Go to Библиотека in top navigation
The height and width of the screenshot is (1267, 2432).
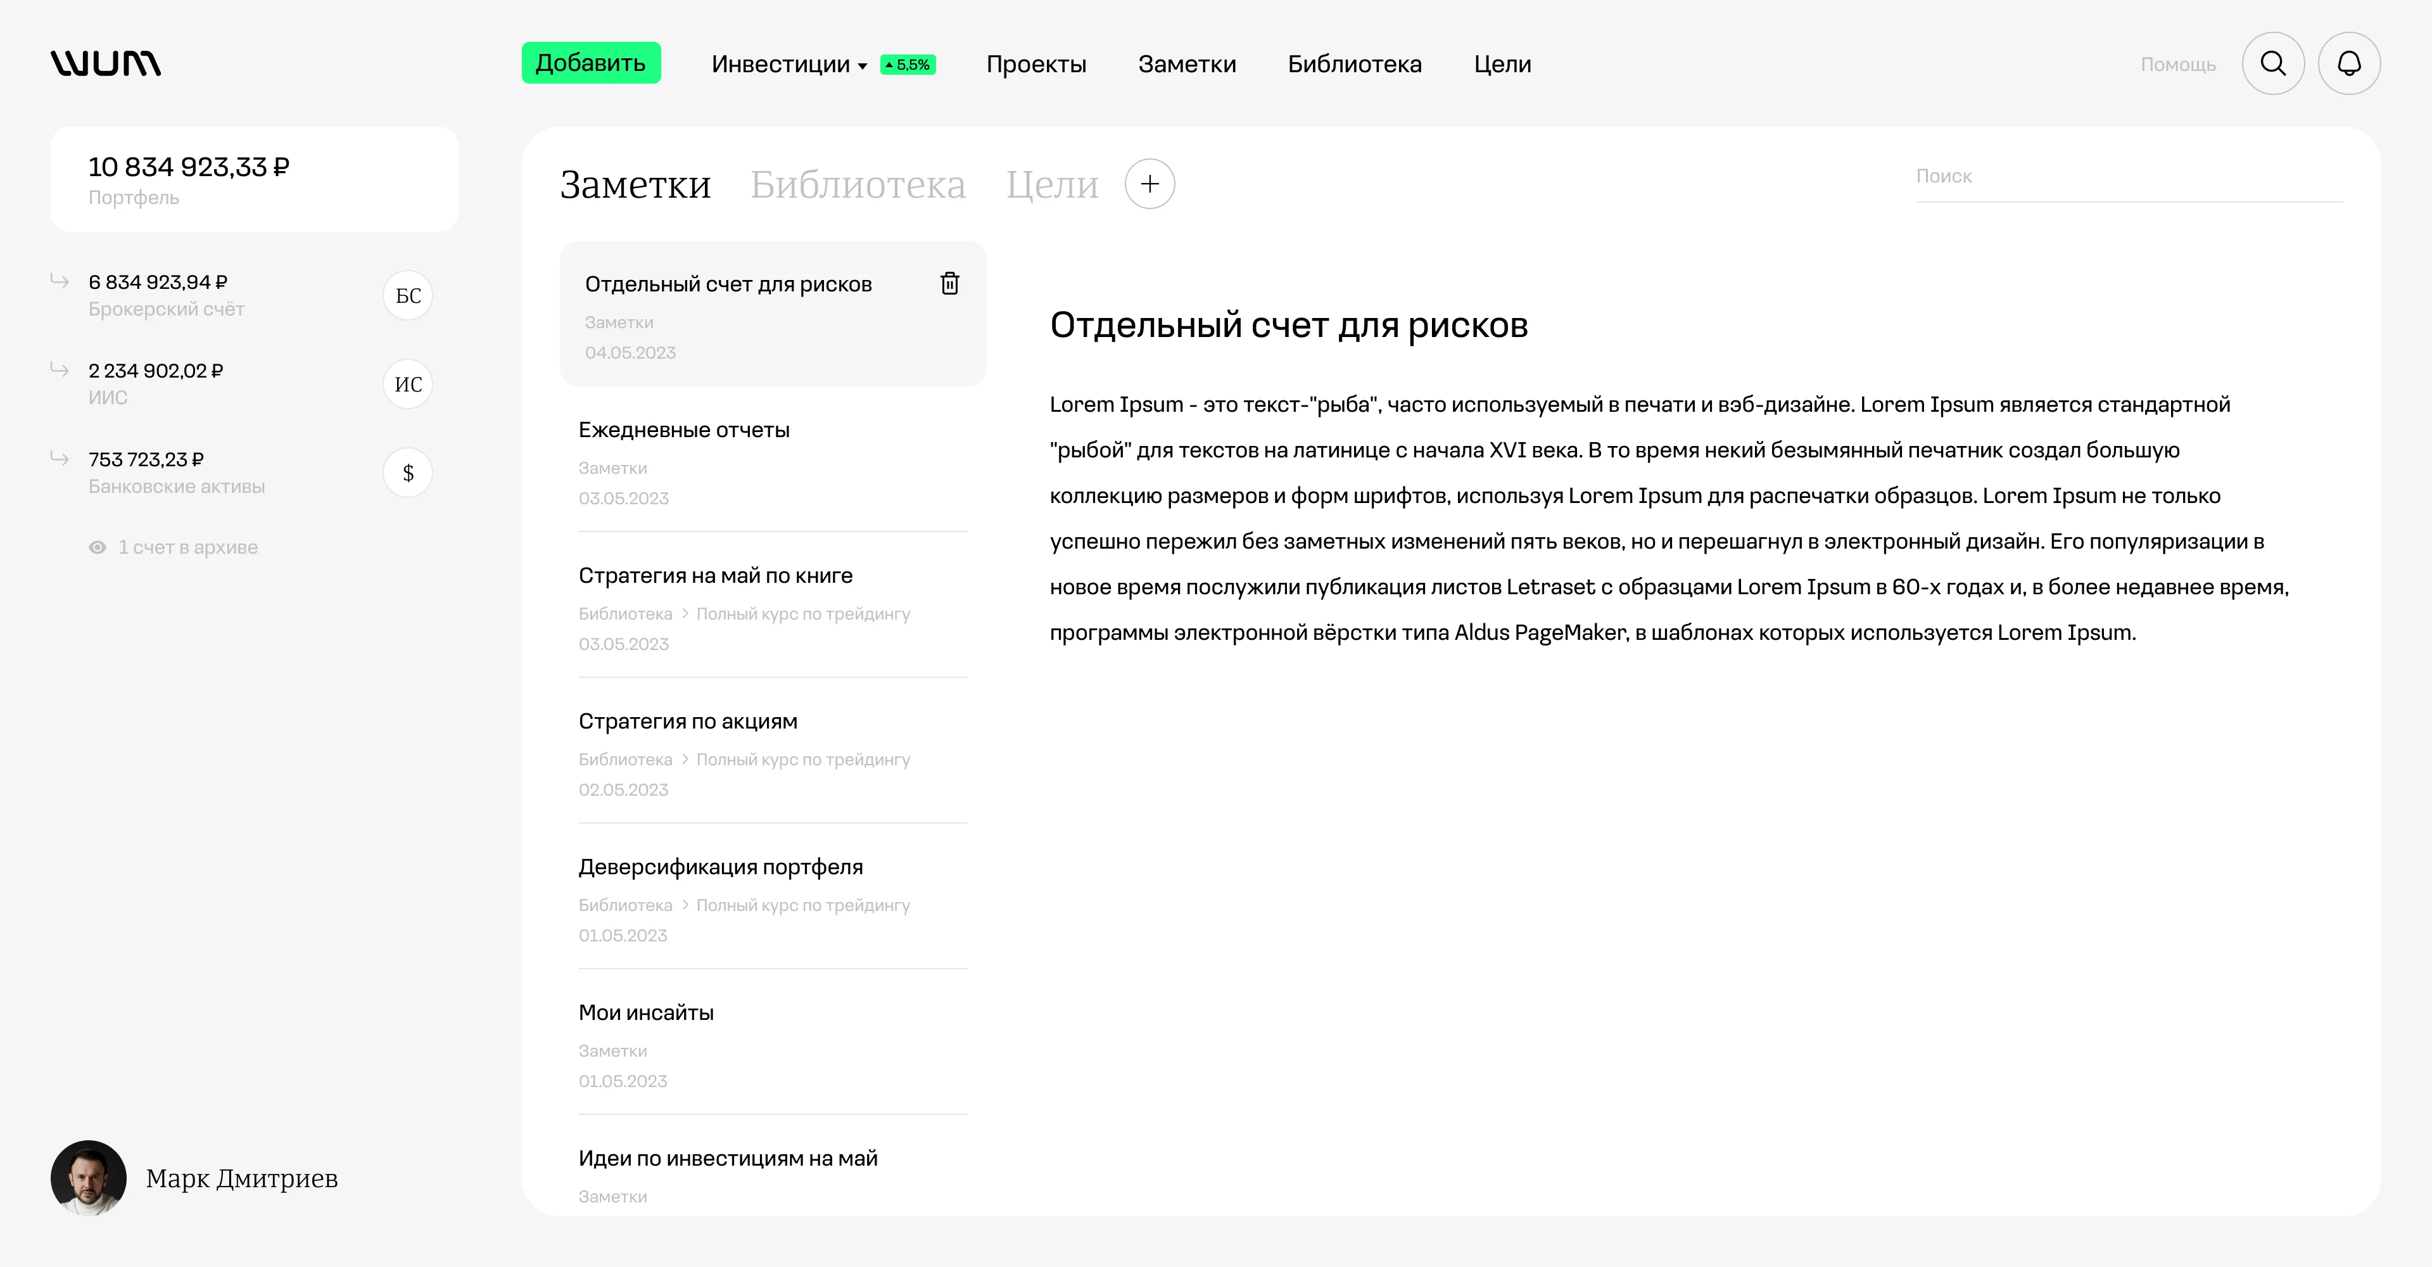coord(1355,64)
